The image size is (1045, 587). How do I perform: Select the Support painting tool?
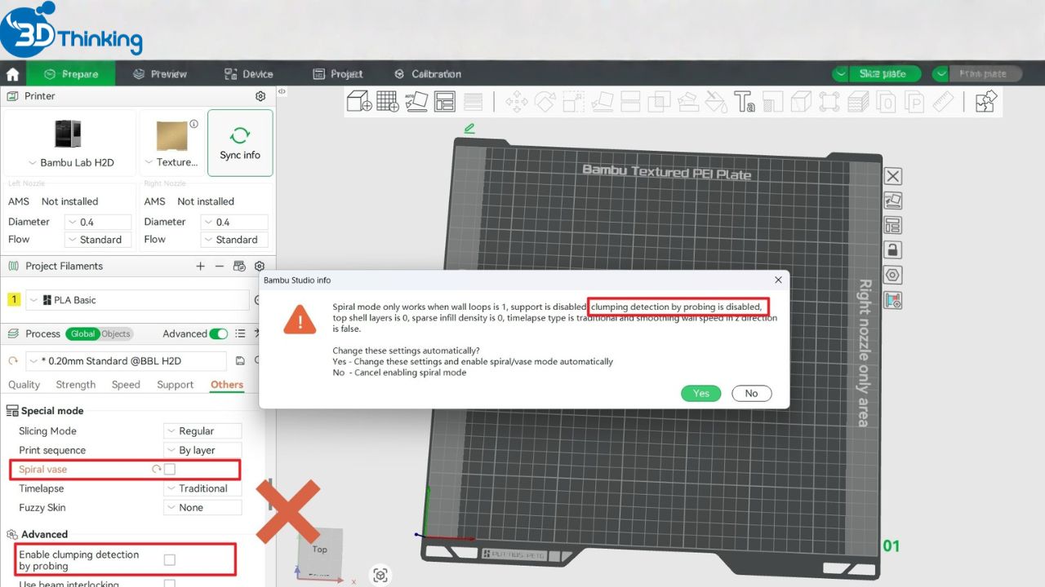(x=688, y=102)
